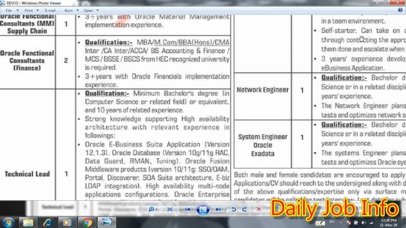This screenshot has width=406, height=228.
Task: Open the pen input tray icon
Action: coord(320,222)
